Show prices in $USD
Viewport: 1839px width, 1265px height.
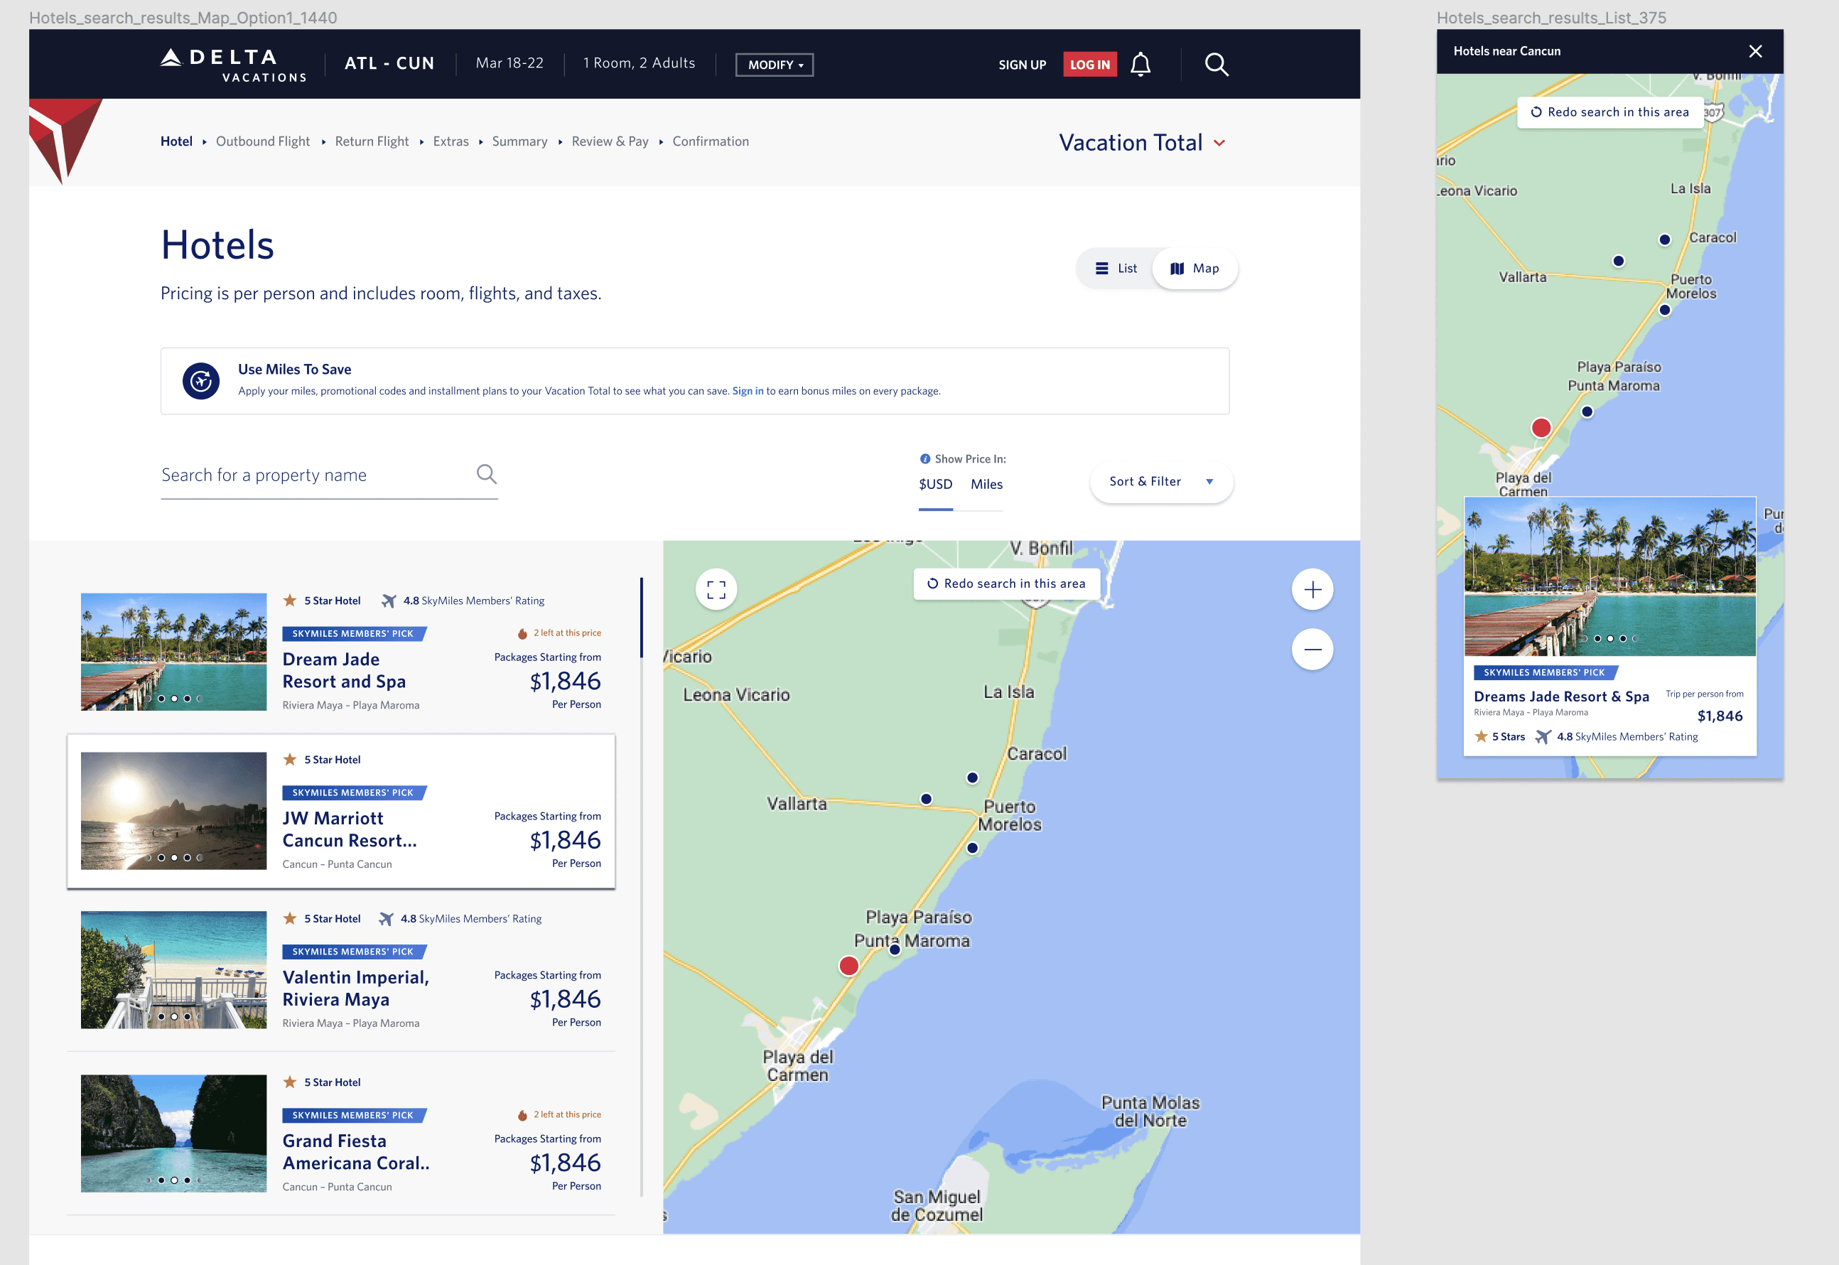(x=935, y=484)
